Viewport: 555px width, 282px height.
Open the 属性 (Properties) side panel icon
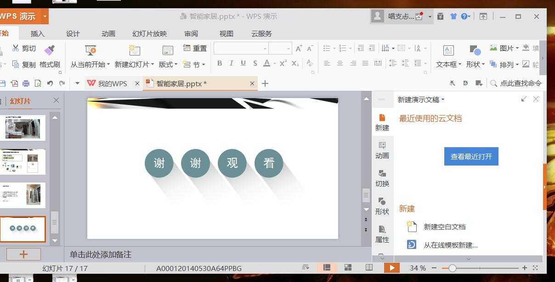pos(382,234)
